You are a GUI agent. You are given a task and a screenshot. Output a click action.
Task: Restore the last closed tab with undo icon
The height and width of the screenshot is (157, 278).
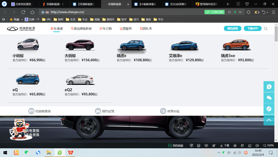[264, 12]
